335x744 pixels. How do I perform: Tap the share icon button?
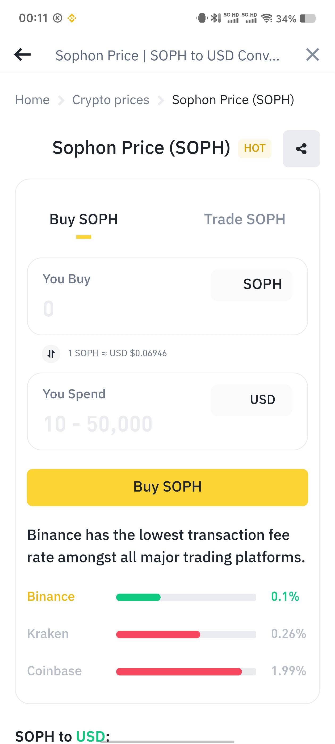point(301,149)
